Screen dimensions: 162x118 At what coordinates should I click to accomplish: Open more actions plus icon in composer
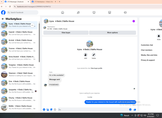click(x=44, y=110)
